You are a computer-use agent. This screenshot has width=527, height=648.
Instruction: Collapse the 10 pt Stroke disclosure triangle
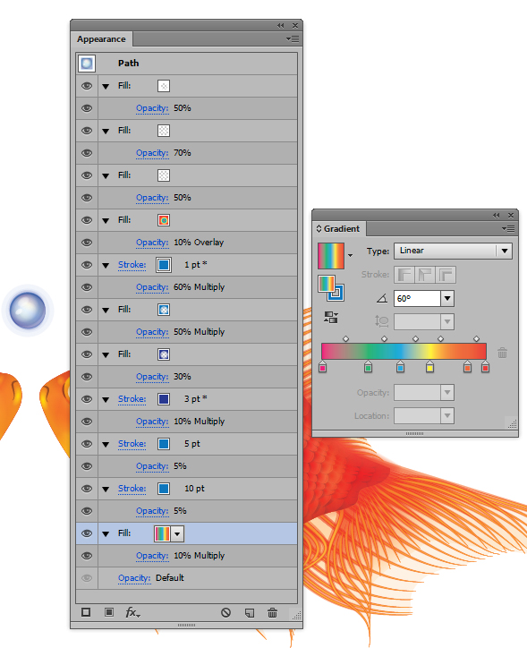(106, 489)
